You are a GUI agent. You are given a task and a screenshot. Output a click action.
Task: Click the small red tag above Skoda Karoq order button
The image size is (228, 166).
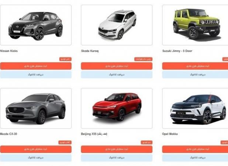pos(144,59)
